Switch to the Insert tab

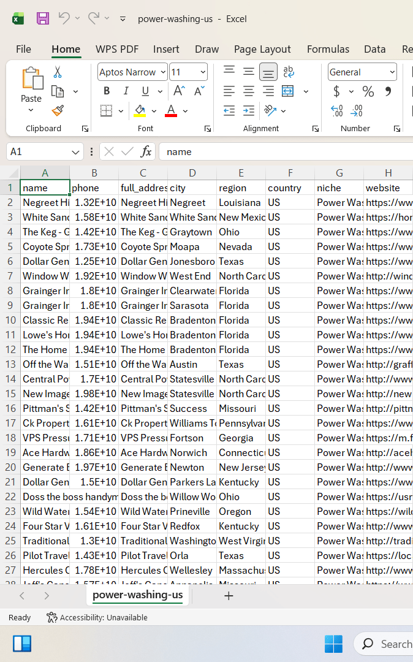tap(166, 50)
